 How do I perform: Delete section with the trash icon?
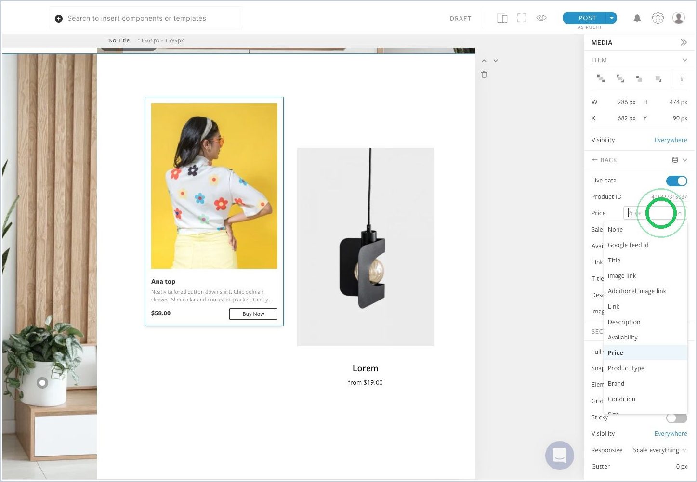(x=484, y=74)
